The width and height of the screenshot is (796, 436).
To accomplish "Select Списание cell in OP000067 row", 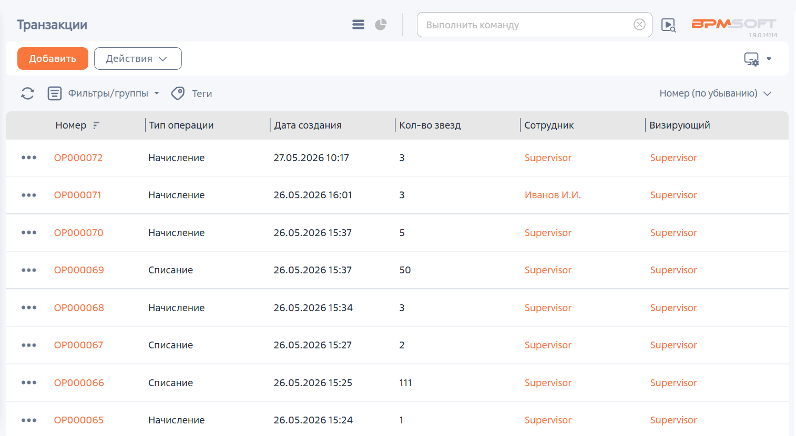I will [x=170, y=345].
